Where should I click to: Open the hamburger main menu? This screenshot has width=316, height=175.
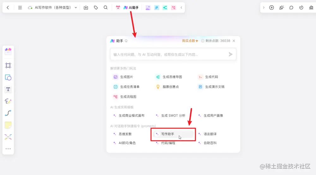(20, 8)
